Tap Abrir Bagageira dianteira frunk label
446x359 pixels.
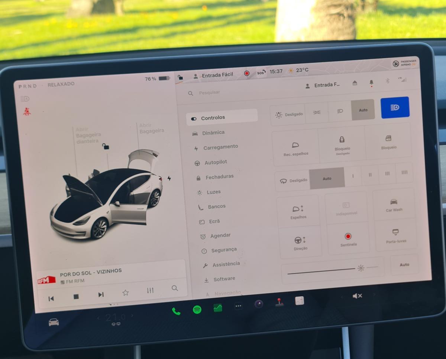click(x=88, y=136)
